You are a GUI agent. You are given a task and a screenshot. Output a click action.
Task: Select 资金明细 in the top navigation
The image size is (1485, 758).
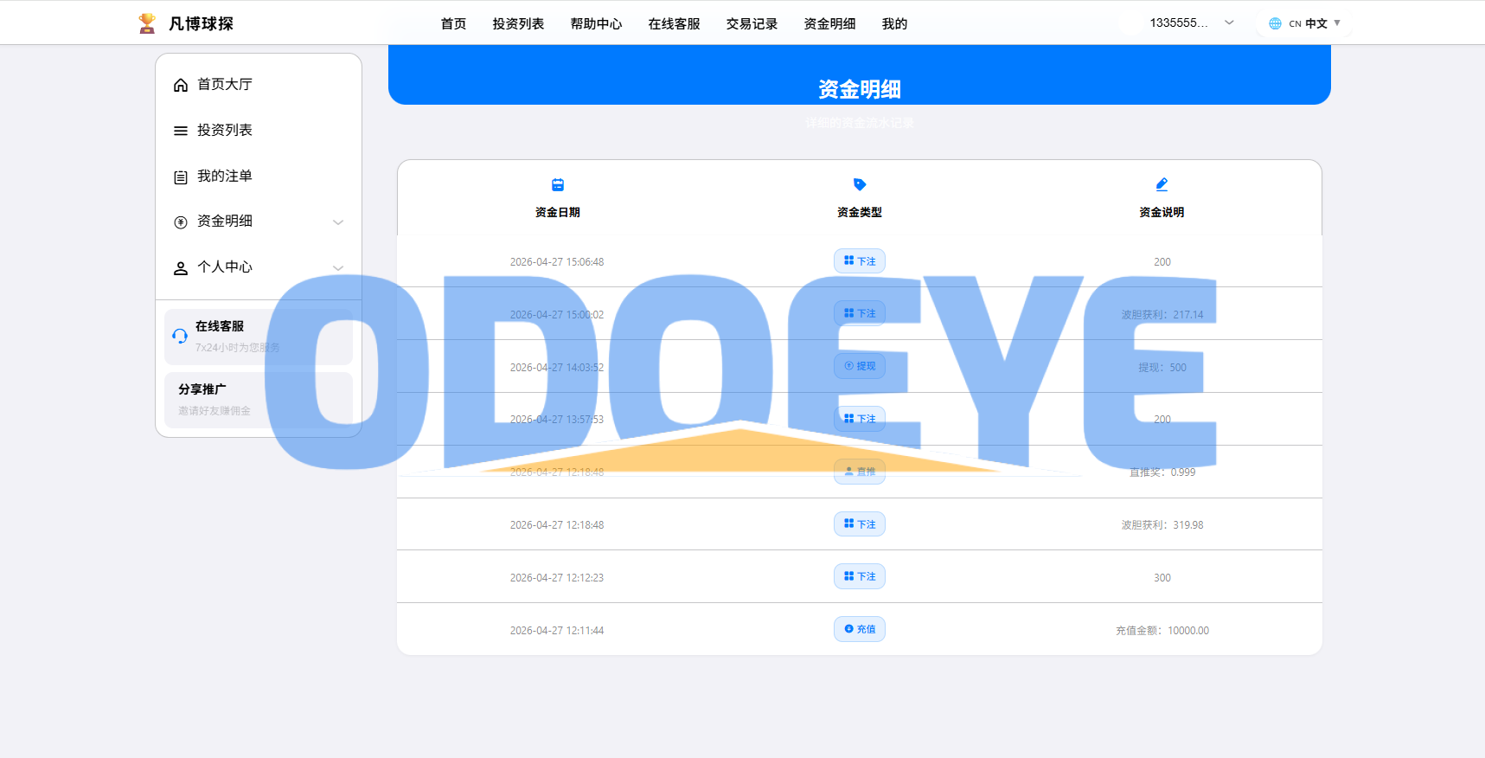(829, 23)
